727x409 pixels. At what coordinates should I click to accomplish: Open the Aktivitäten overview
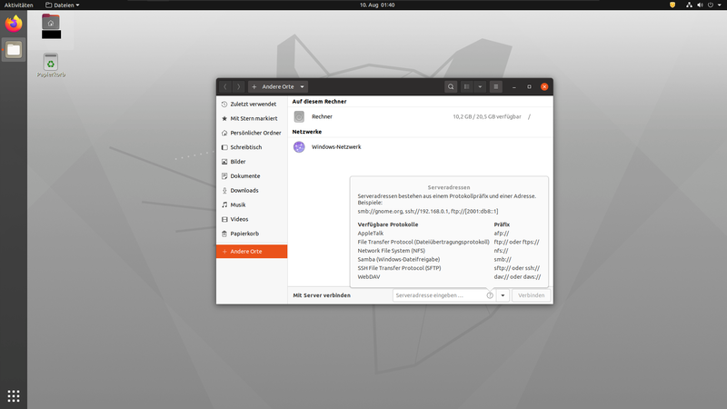[20, 5]
